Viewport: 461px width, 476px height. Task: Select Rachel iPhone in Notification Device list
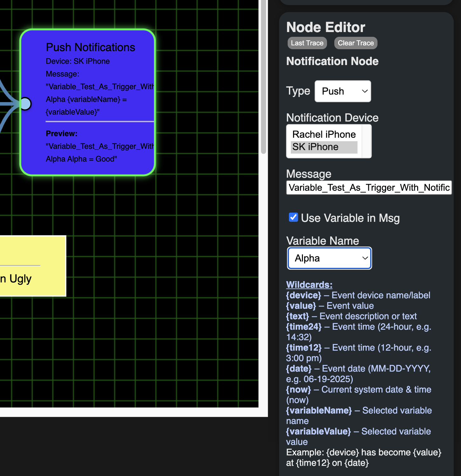tap(324, 135)
